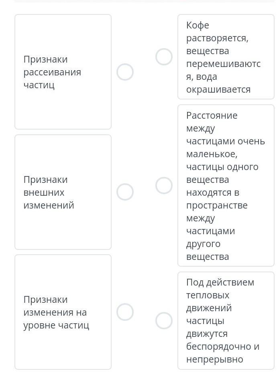The image size is (279, 379).
Task: Mark the circle next to 'Расстояние между частицами' answer
Action: [x=164, y=186]
